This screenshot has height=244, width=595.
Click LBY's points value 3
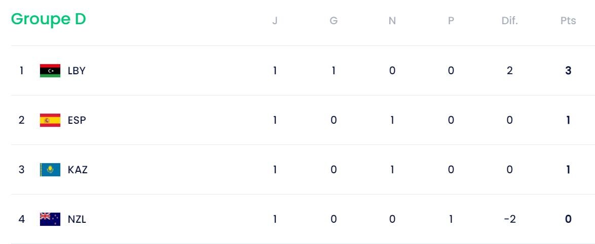pyautogui.click(x=568, y=71)
